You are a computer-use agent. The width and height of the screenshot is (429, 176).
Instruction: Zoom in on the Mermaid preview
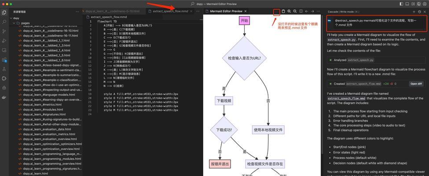(x=289, y=11)
